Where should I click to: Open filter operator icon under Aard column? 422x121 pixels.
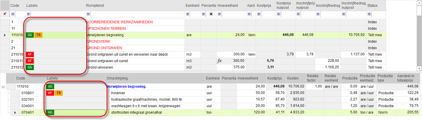pyautogui.click(x=249, y=14)
